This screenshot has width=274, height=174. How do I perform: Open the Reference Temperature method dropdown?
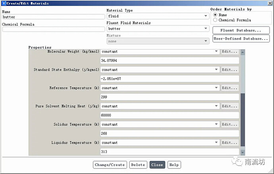point(160,88)
